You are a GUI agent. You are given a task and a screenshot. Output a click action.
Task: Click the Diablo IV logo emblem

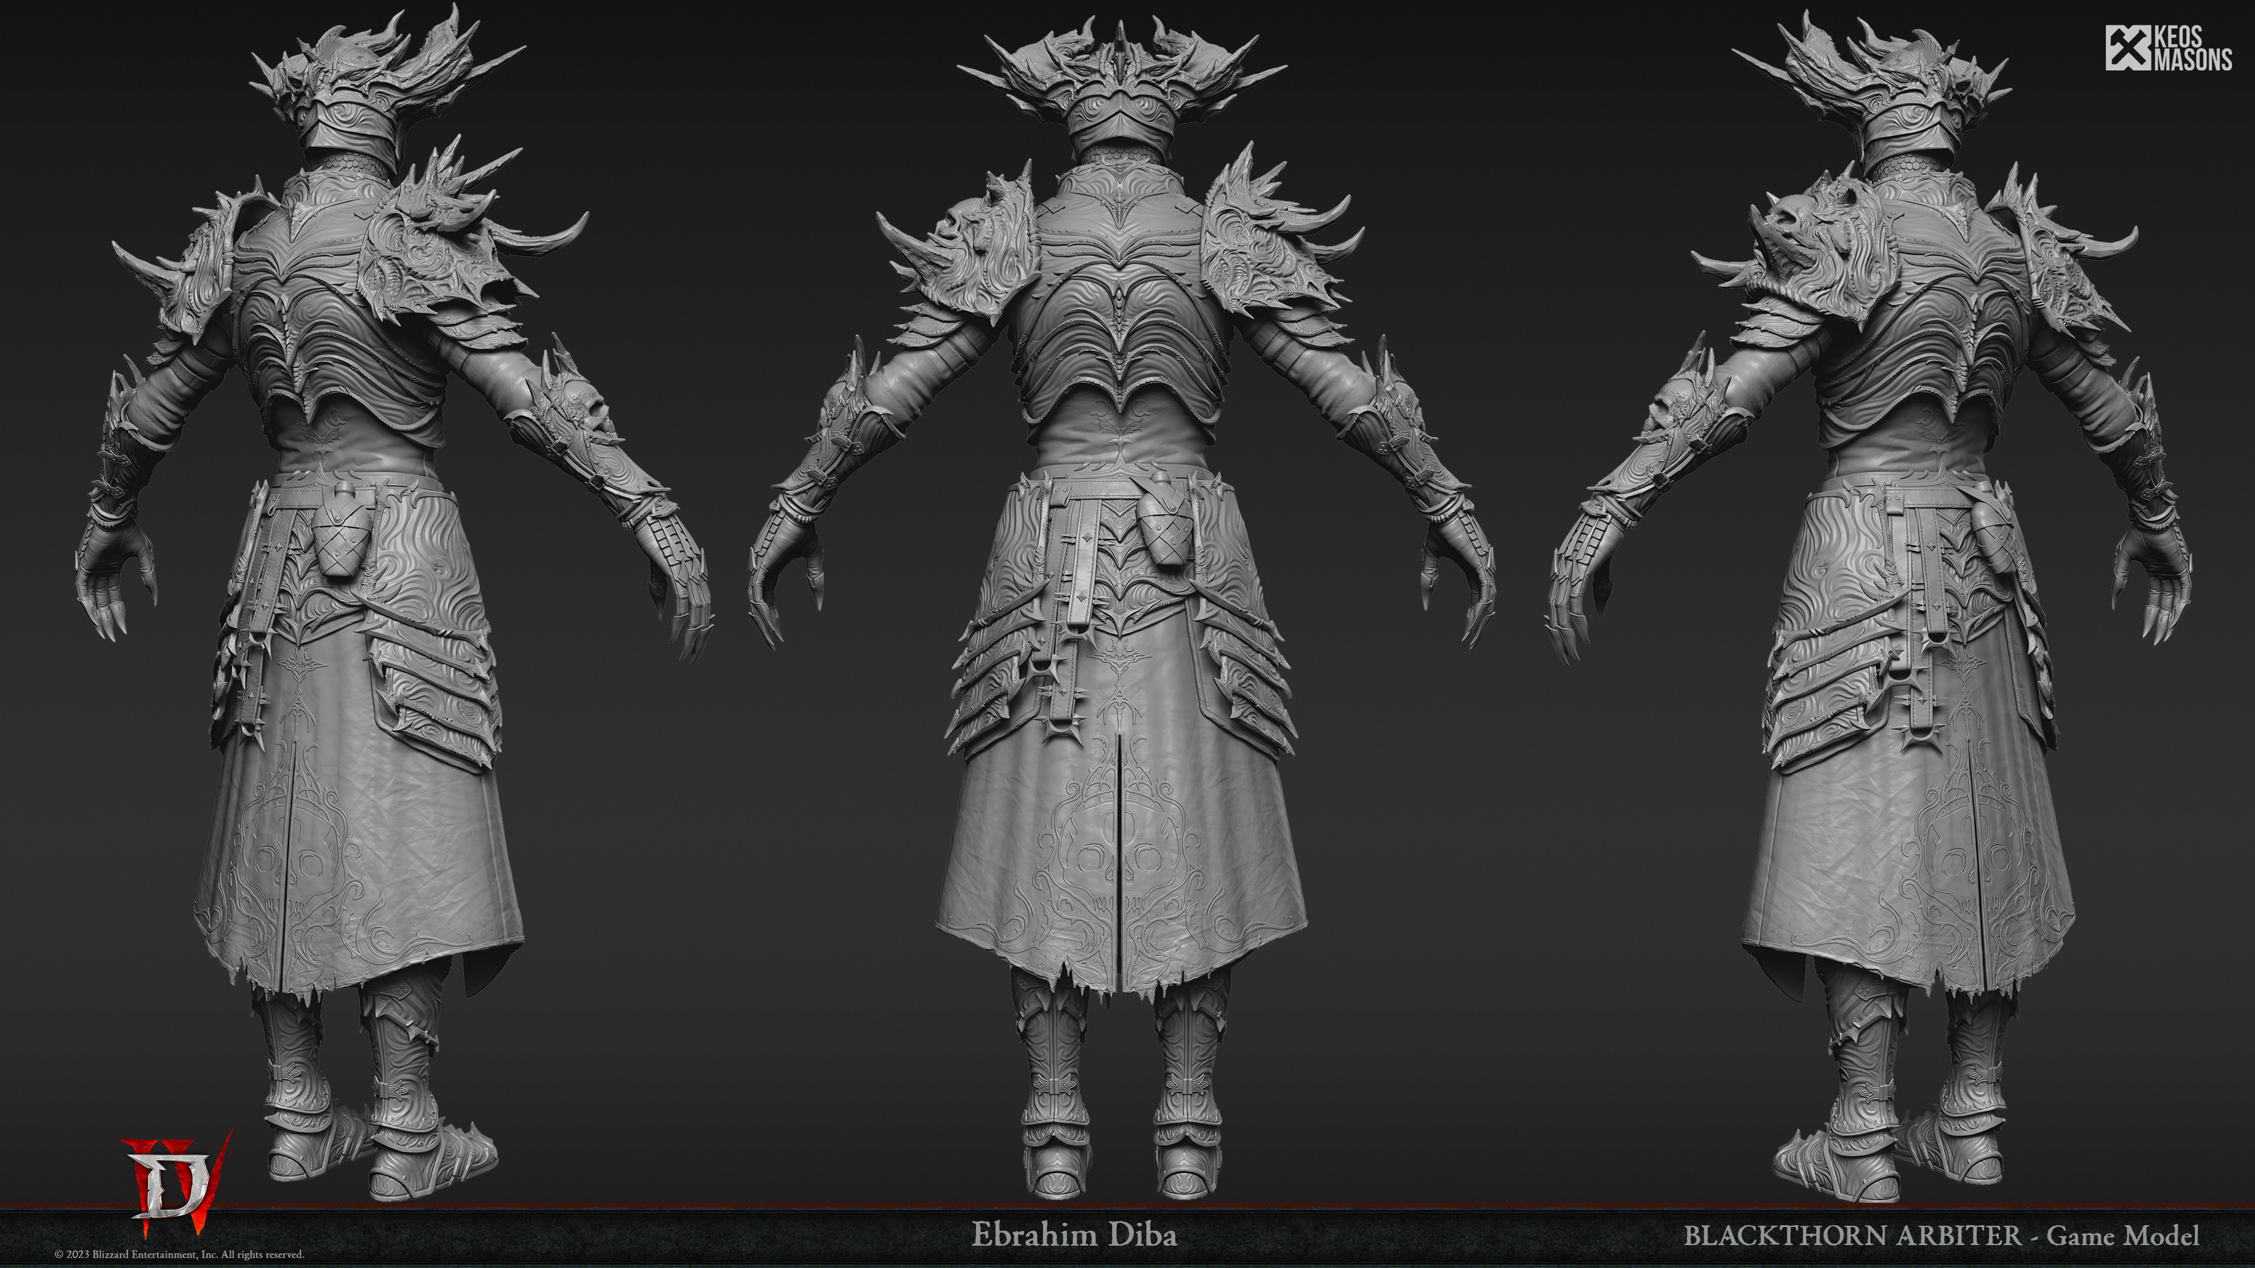[178, 1183]
